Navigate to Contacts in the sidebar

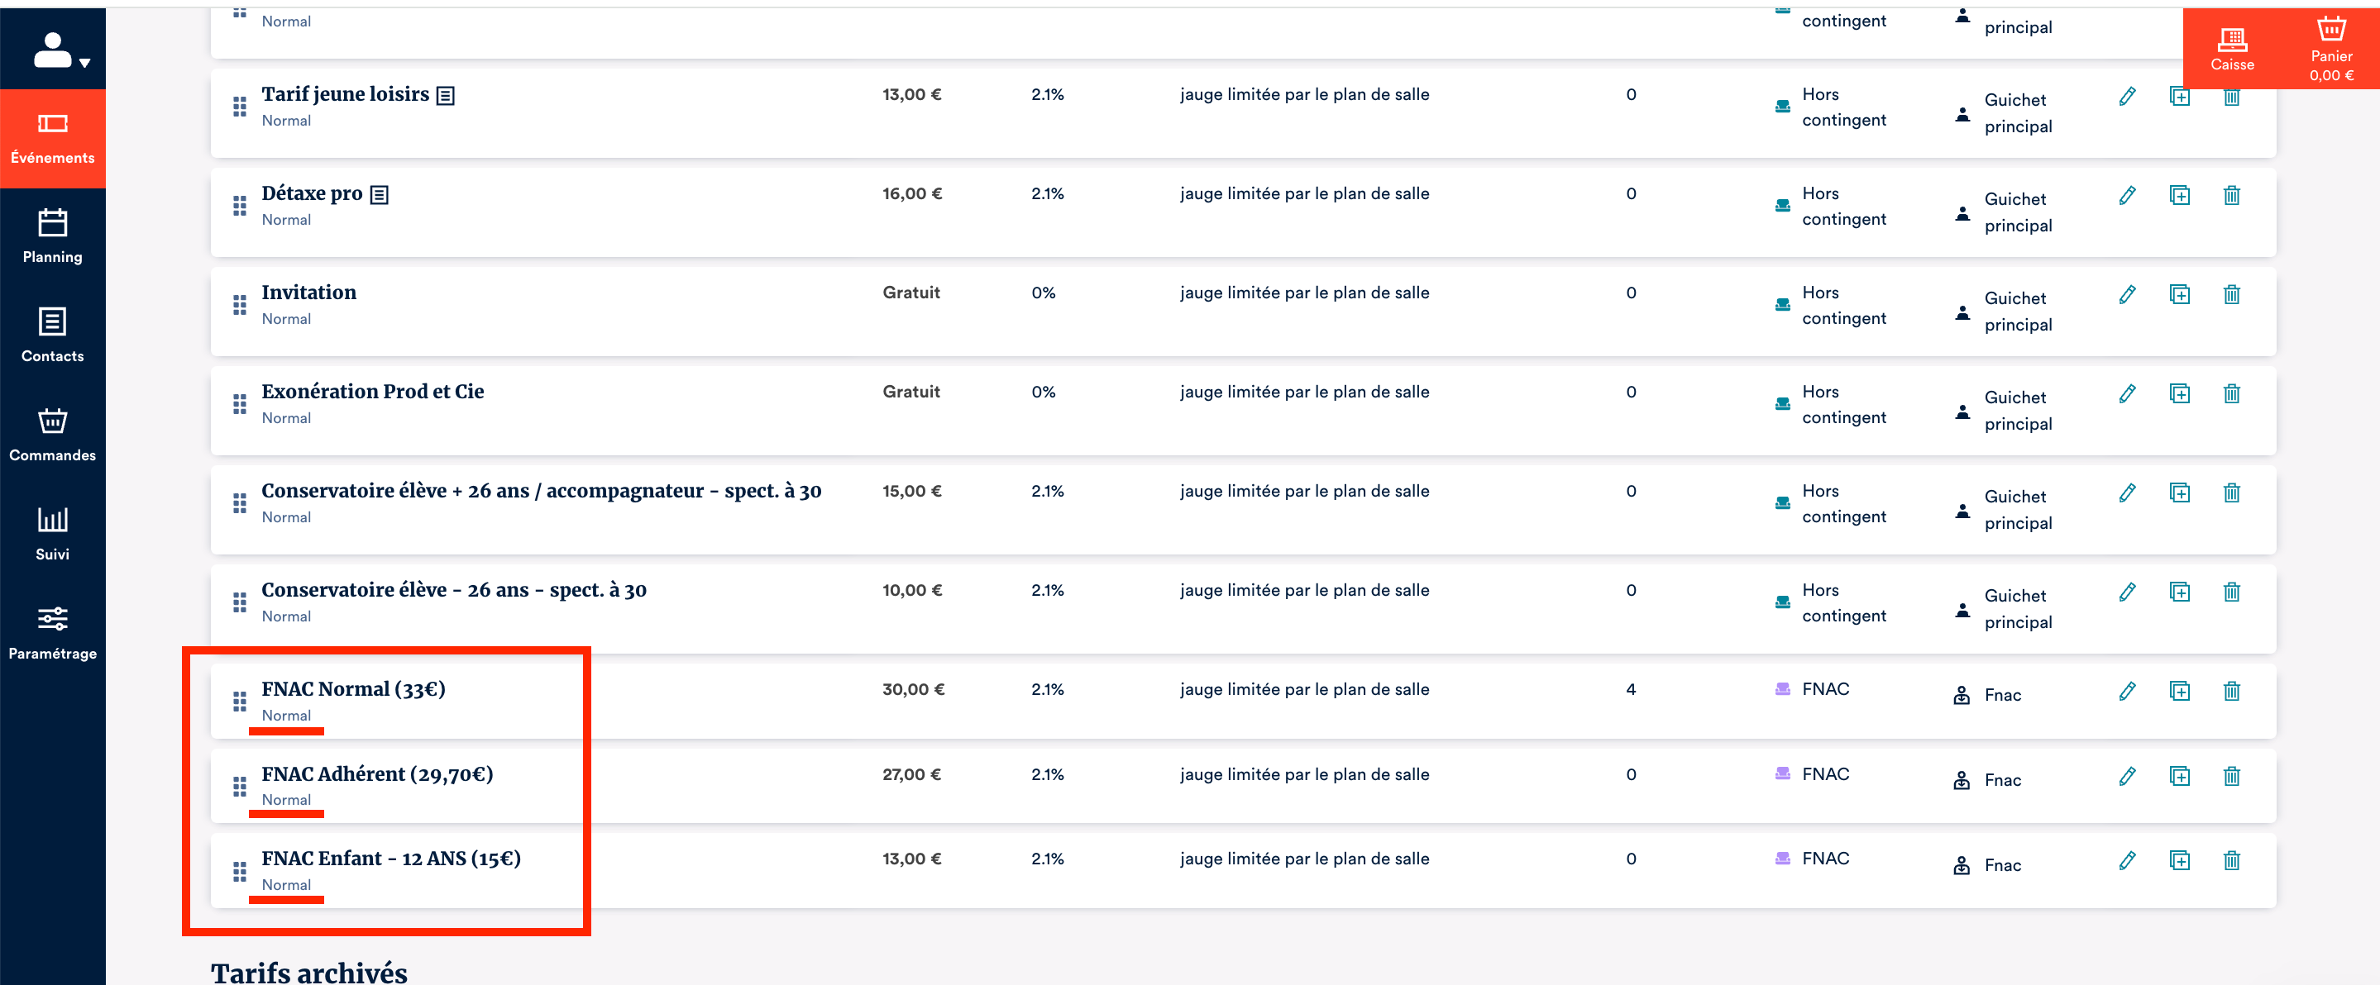coord(53,336)
